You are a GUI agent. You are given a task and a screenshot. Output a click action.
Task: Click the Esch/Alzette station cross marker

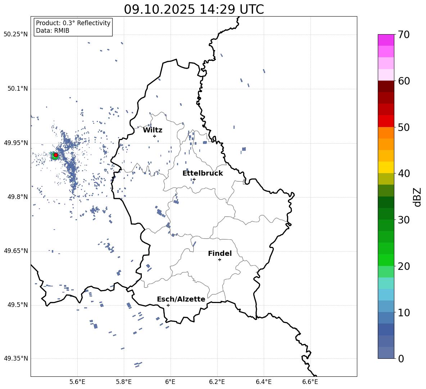pos(168,305)
